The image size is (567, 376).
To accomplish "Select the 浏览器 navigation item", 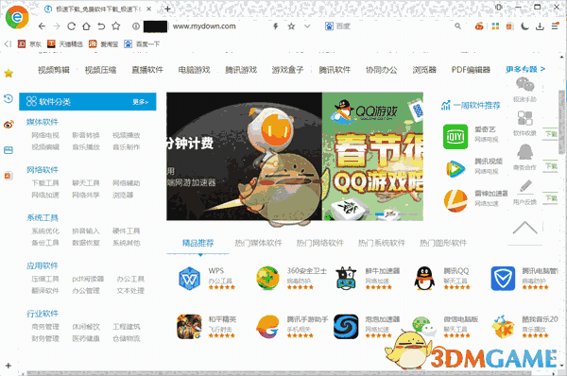I will coord(424,69).
